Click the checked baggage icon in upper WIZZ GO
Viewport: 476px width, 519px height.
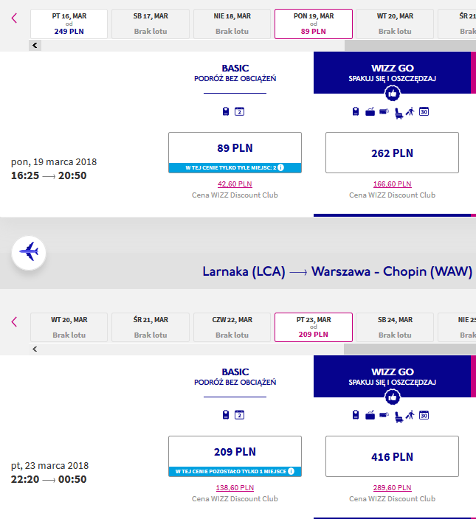click(x=370, y=112)
